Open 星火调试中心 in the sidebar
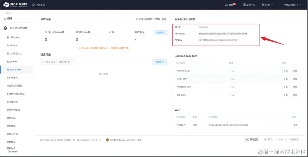The image size is (308, 157). pyautogui.click(x=13, y=37)
